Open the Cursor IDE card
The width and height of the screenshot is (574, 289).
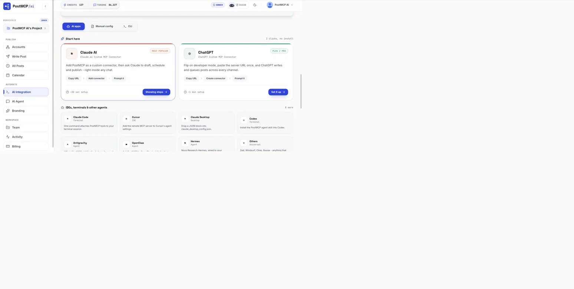(x=148, y=123)
